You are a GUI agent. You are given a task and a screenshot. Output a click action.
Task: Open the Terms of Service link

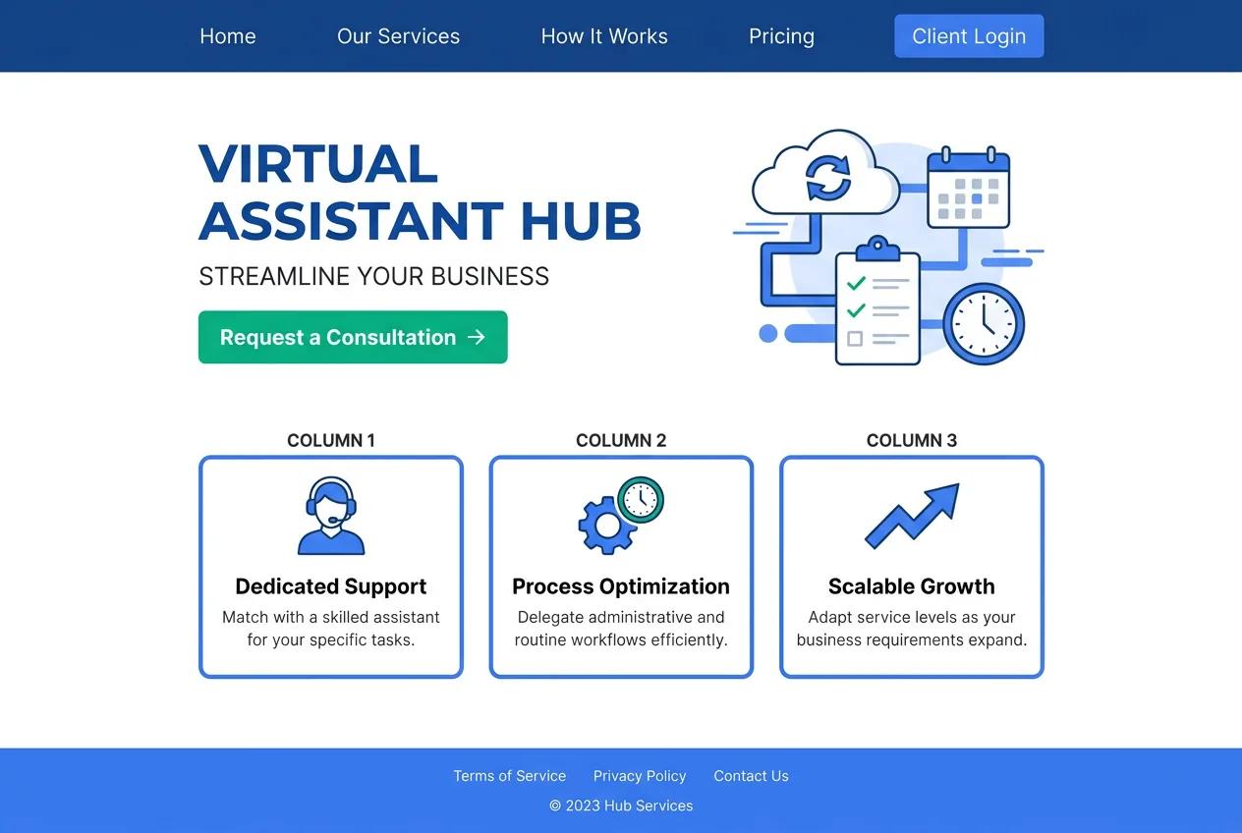[x=509, y=775]
